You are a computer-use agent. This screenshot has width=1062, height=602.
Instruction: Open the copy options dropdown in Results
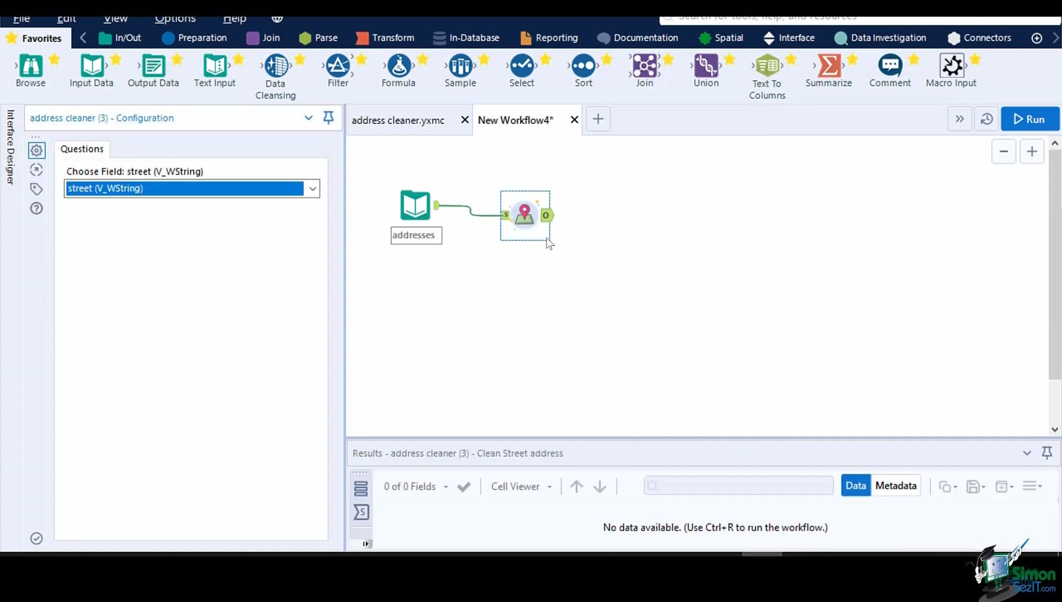tap(948, 487)
